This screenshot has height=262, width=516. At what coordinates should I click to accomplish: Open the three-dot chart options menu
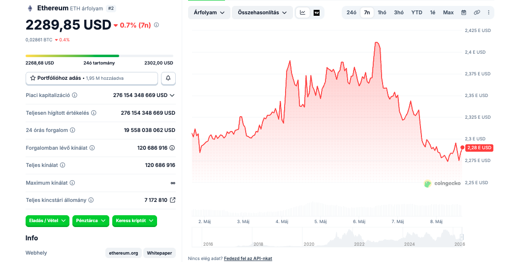(489, 12)
